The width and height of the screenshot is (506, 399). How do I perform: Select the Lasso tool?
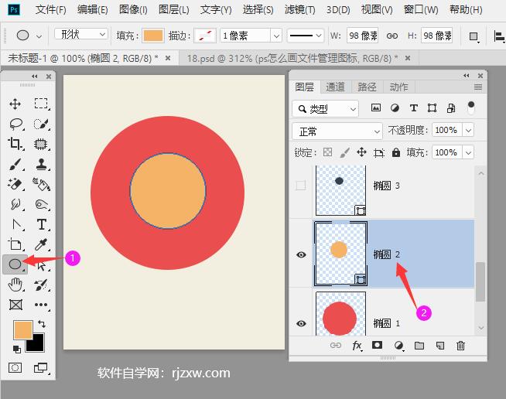click(15, 124)
